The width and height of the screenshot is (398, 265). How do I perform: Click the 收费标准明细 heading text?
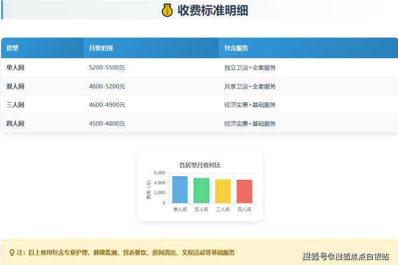pyautogui.click(x=212, y=10)
